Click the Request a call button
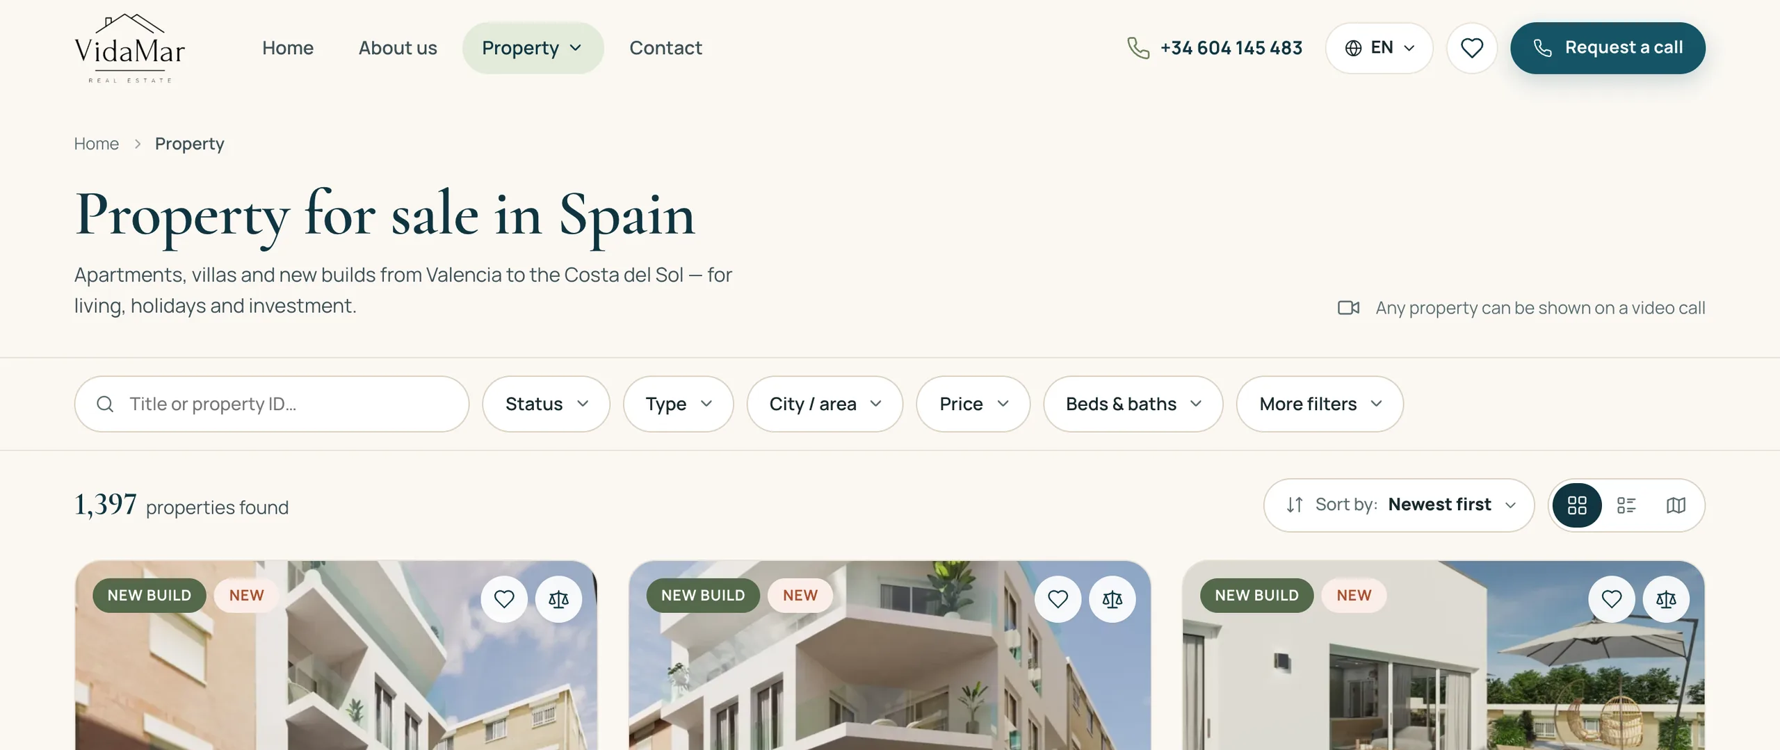 pyautogui.click(x=1607, y=48)
